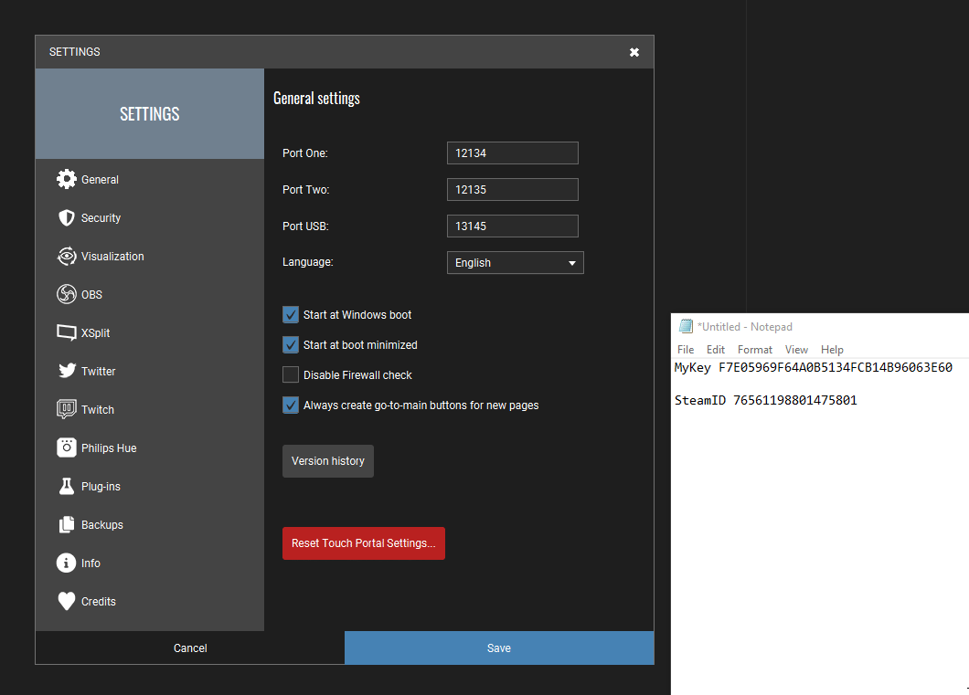
Task: Close the Settings dialog with the X
Action: pos(634,52)
